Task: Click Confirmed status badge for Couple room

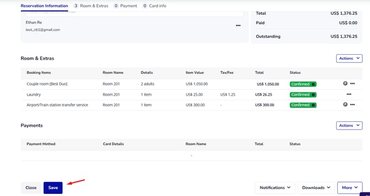Action: click(x=303, y=84)
